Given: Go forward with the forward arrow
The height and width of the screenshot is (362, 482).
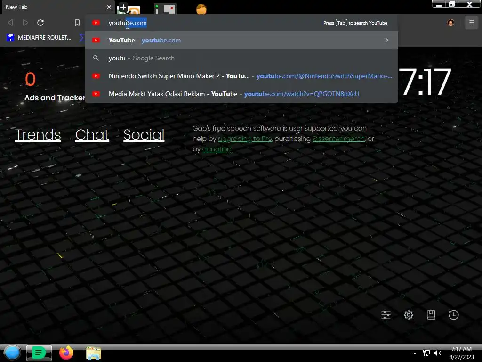Looking at the screenshot, I should point(25,23).
